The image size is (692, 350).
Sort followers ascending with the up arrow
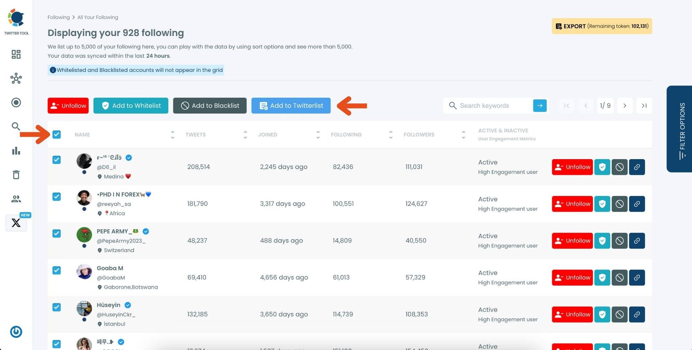pyautogui.click(x=464, y=132)
